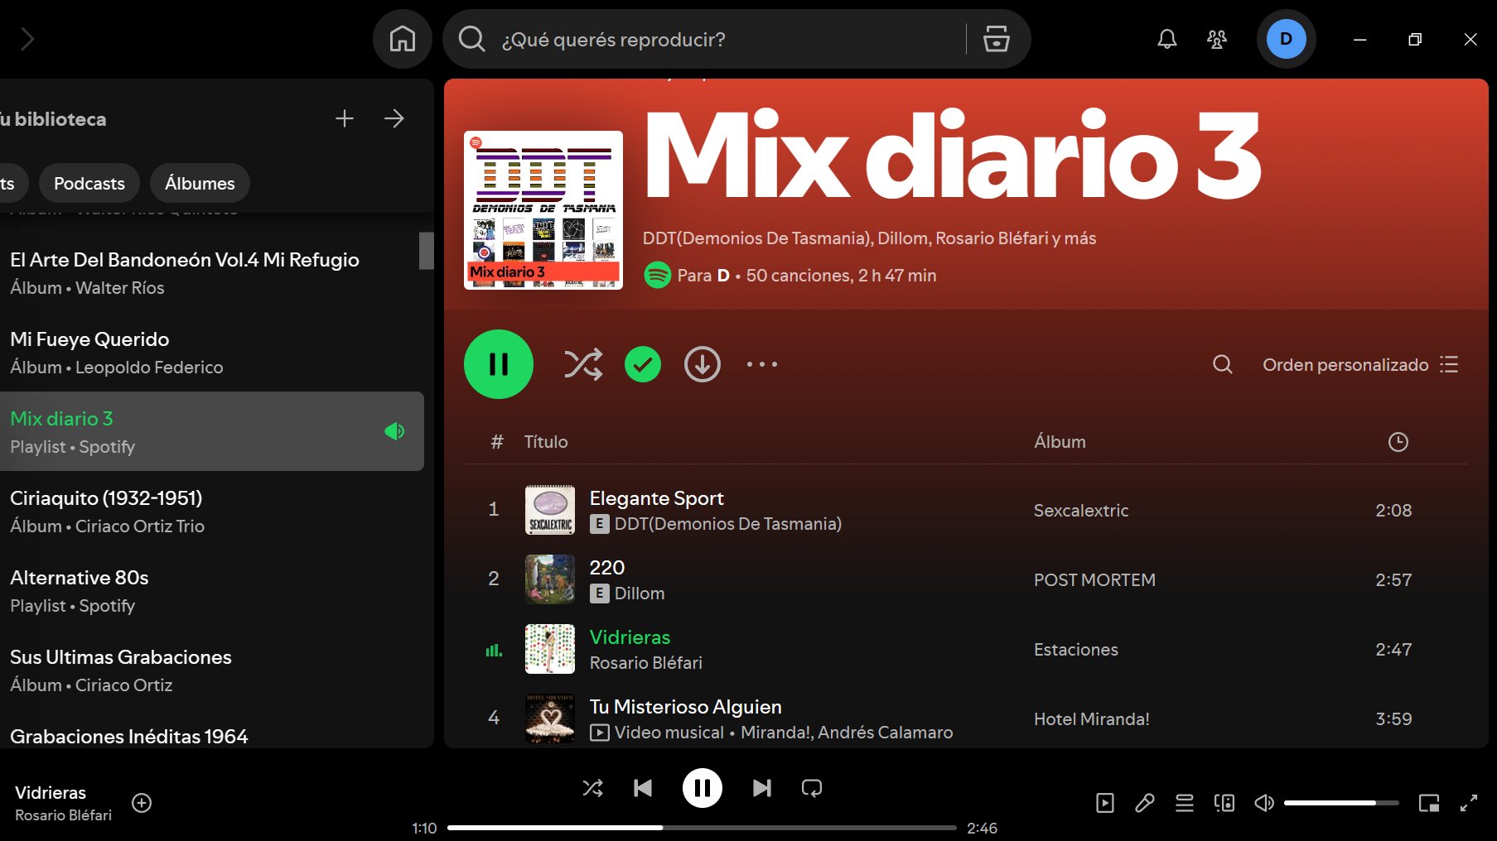Download the Mix diario 3 playlist
The image size is (1497, 841).
pos(703,364)
